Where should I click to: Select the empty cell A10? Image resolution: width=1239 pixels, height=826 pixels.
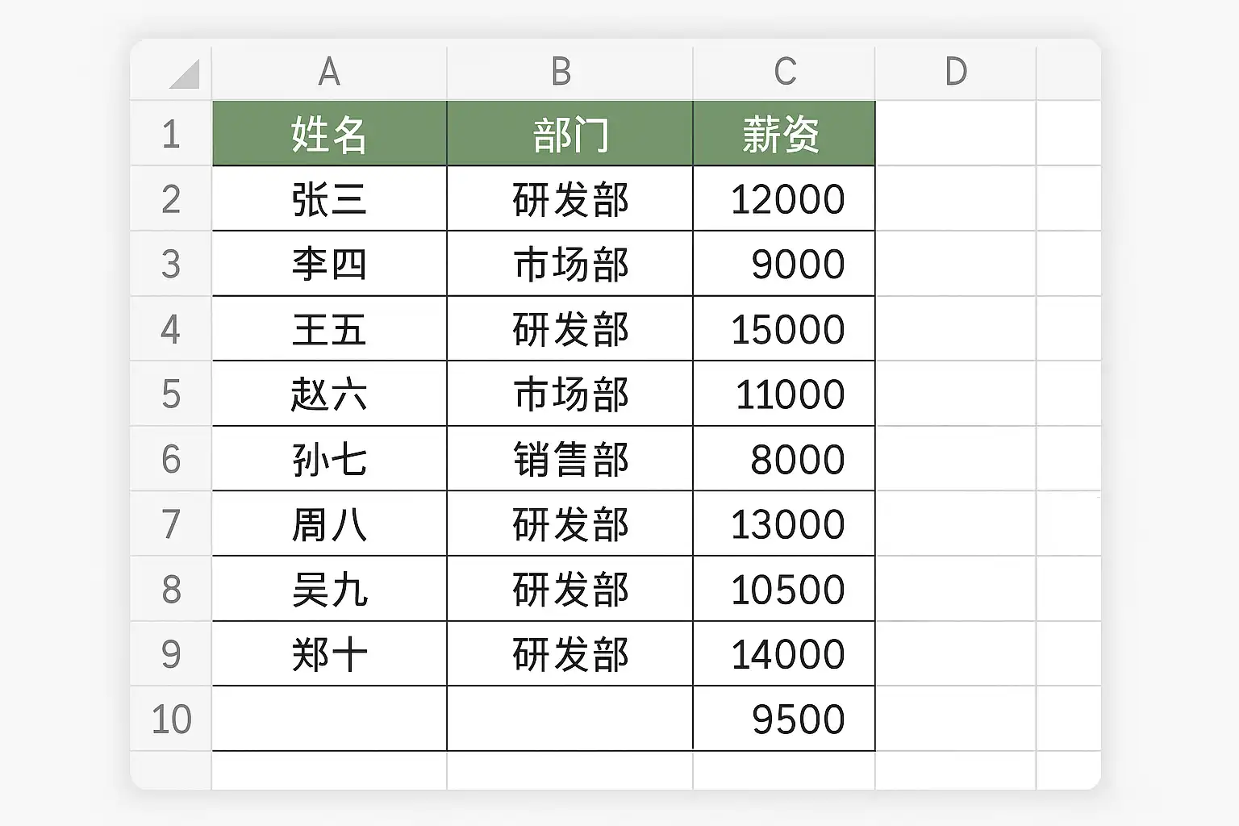click(329, 720)
